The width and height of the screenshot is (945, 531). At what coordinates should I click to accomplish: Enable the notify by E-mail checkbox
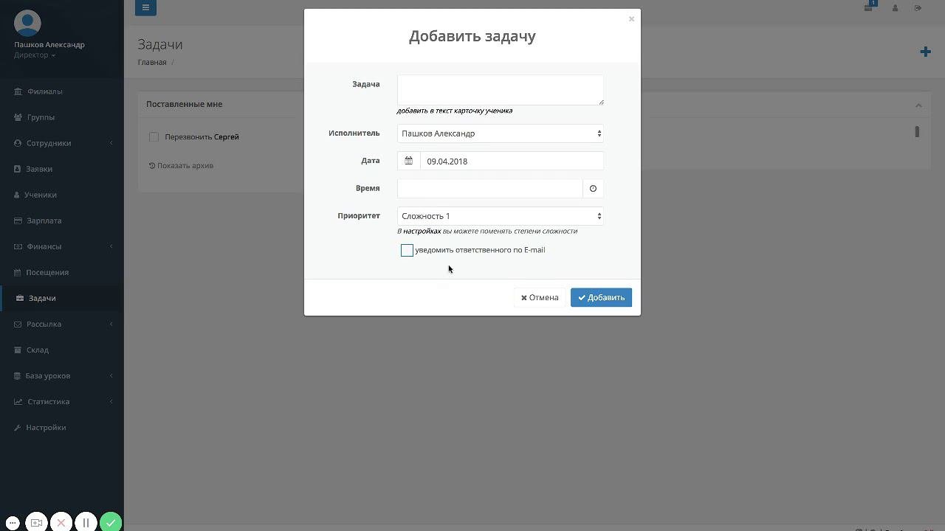pos(407,251)
